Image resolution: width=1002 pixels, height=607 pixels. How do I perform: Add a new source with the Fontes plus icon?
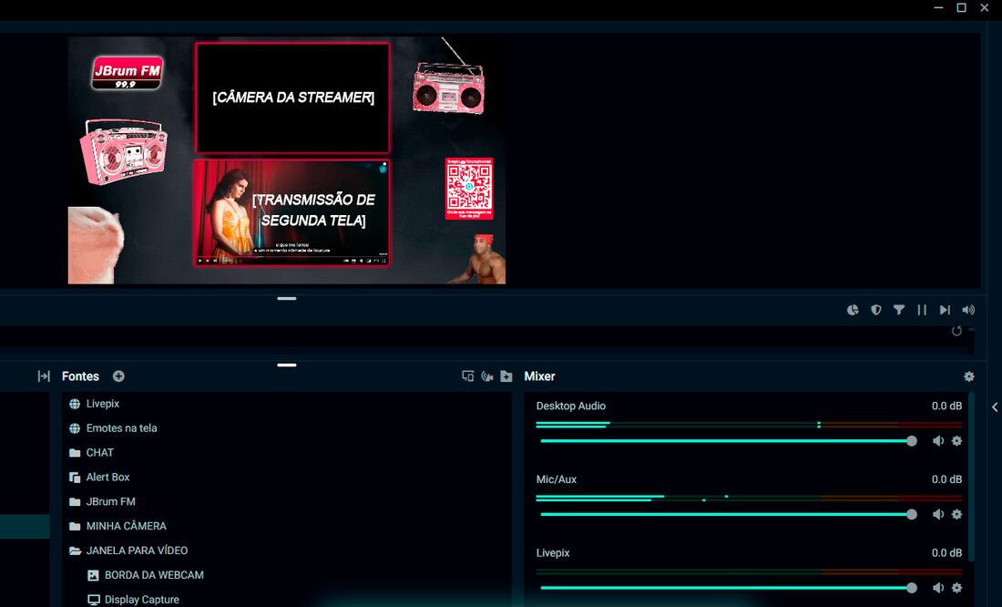pyautogui.click(x=118, y=376)
